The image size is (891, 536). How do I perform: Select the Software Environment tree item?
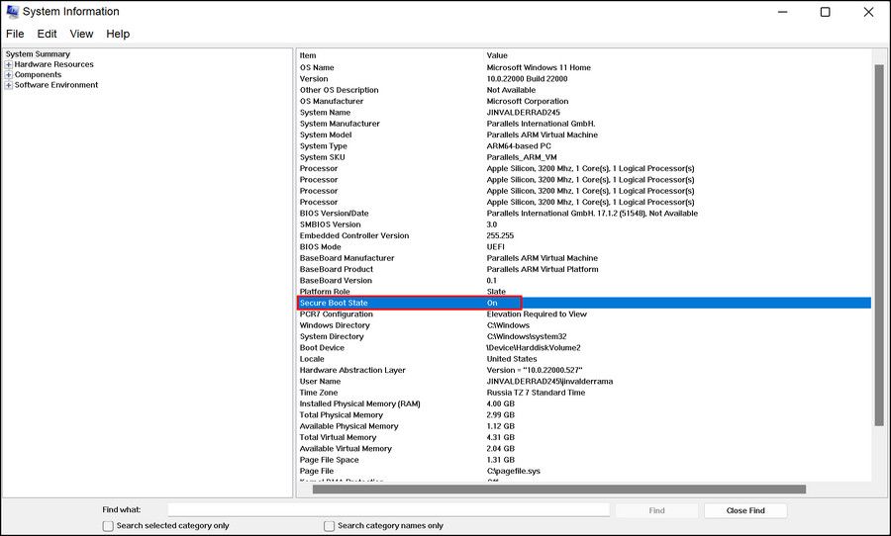(x=56, y=85)
